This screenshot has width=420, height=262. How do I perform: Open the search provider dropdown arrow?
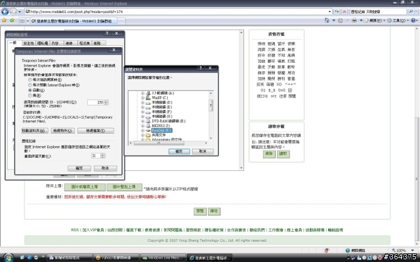pos(416,12)
